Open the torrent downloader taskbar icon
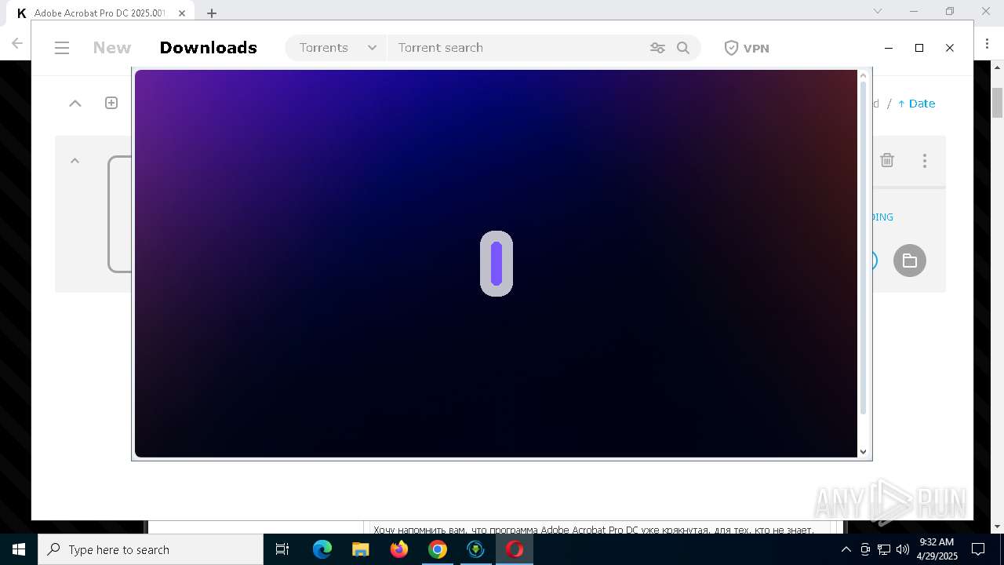The height and width of the screenshot is (565, 1004). click(x=476, y=549)
